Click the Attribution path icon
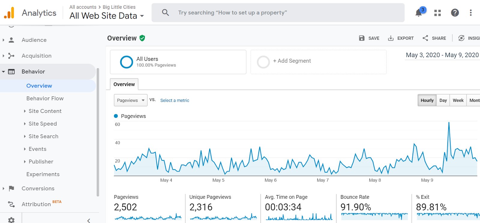This screenshot has width=480, height=223. (11, 204)
